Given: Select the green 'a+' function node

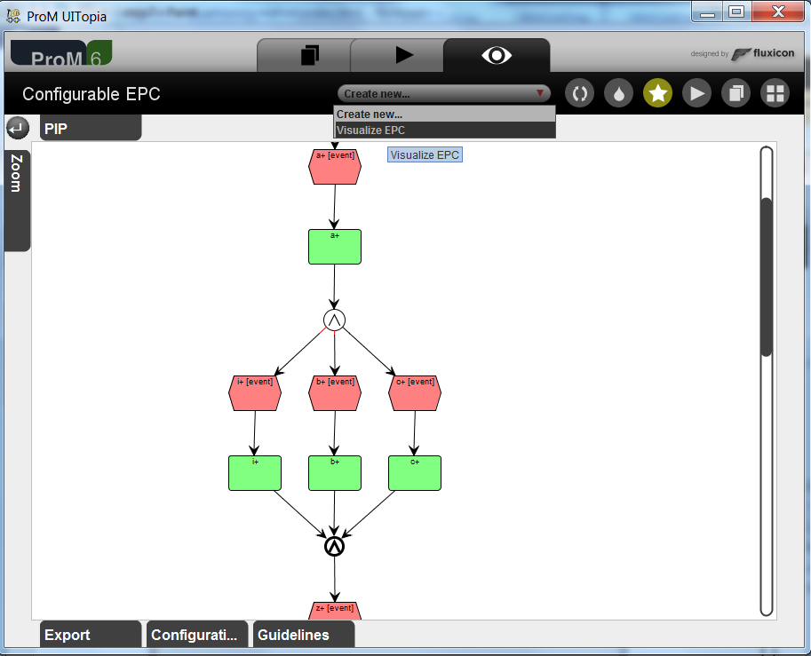Looking at the screenshot, I should [335, 247].
